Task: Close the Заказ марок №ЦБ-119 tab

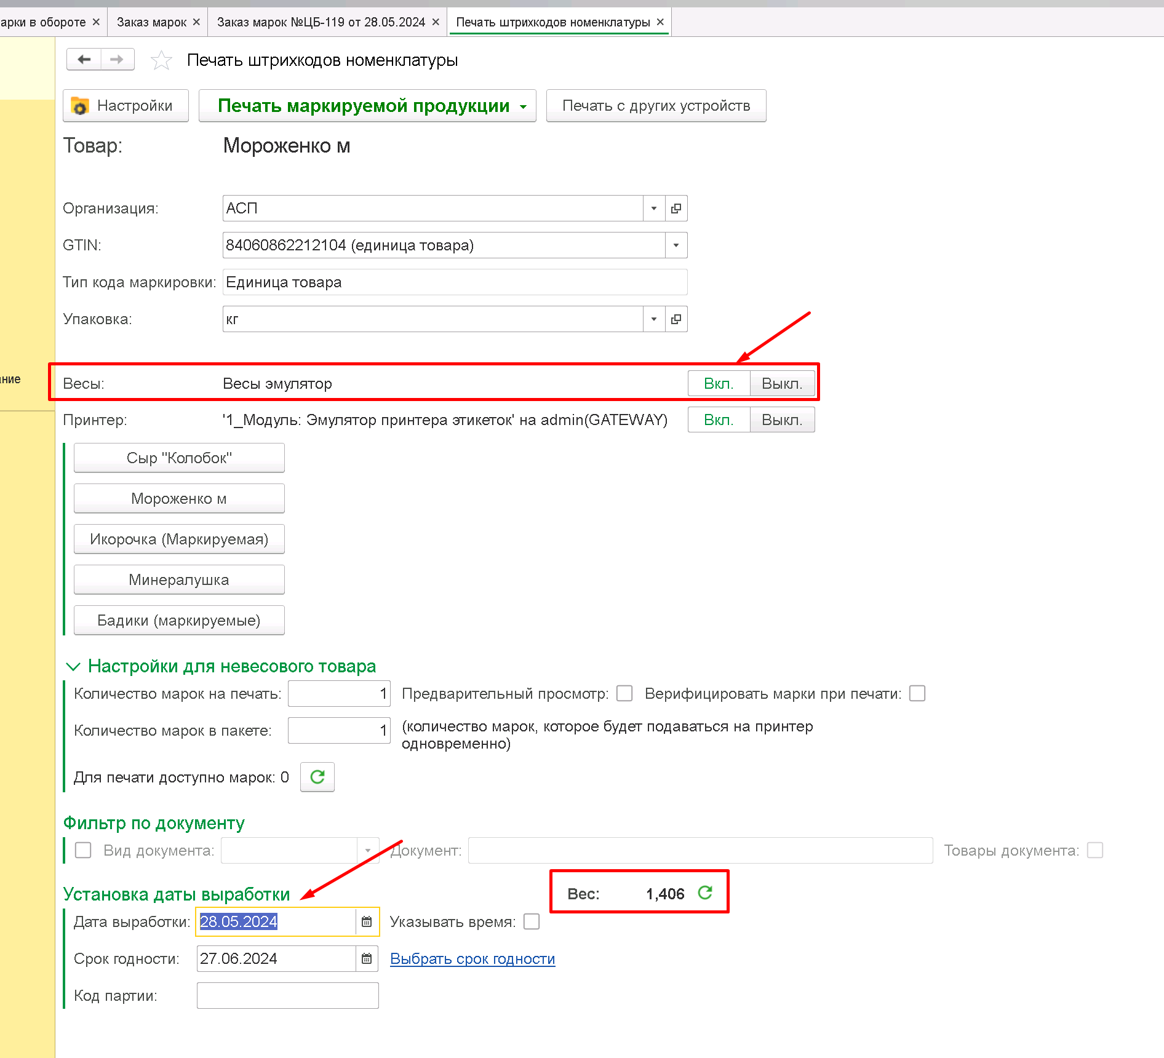Action: click(x=436, y=22)
